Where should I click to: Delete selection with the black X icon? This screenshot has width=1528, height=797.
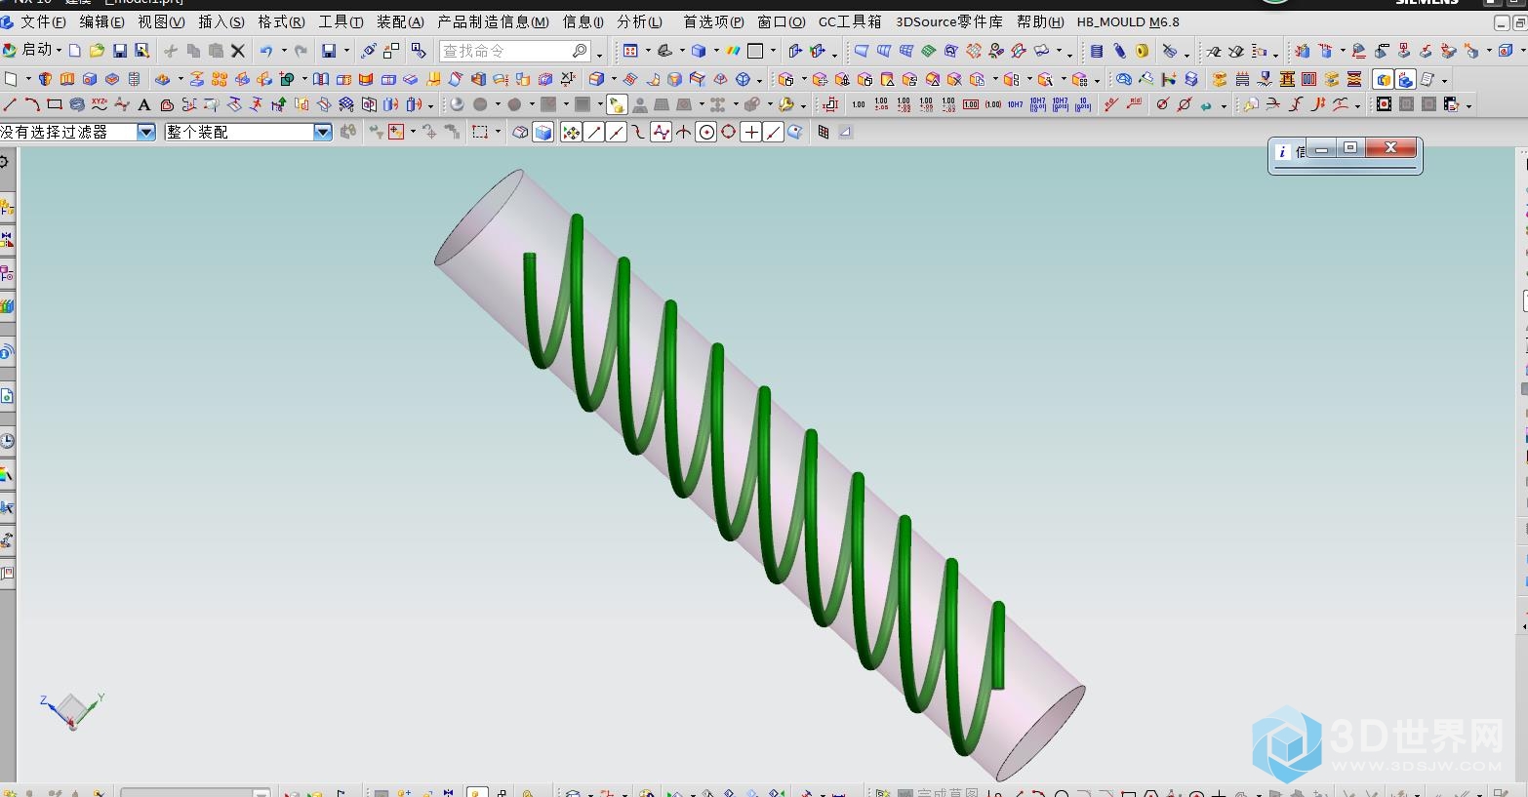pyautogui.click(x=237, y=50)
